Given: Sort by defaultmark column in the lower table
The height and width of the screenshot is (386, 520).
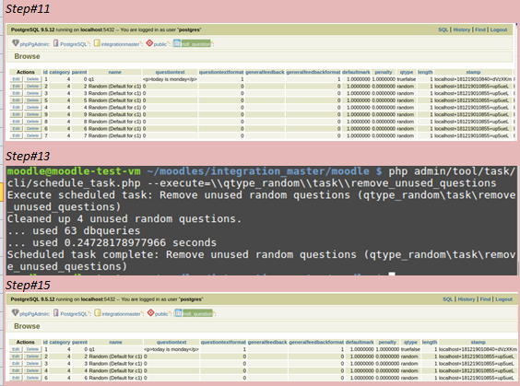Looking at the screenshot, I should click(x=360, y=342).
